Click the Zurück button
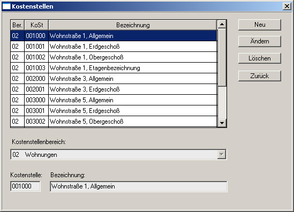This screenshot has height=212, width=294. point(260,76)
